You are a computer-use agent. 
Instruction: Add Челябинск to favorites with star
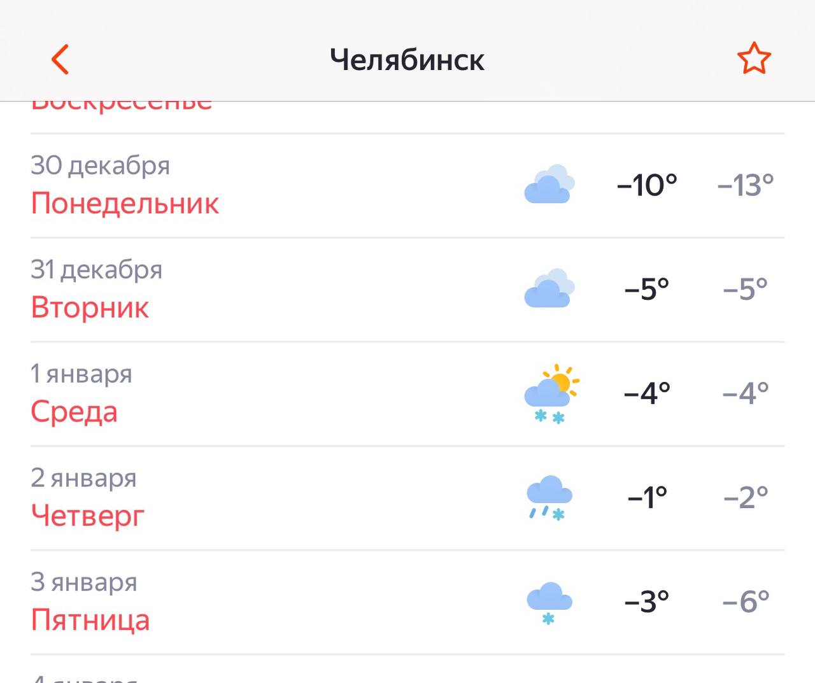tap(754, 59)
